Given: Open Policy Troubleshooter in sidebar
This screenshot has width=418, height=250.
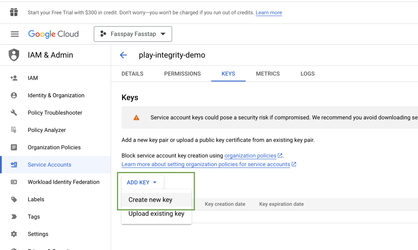Looking at the screenshot, I should click(x=55, y=113).
